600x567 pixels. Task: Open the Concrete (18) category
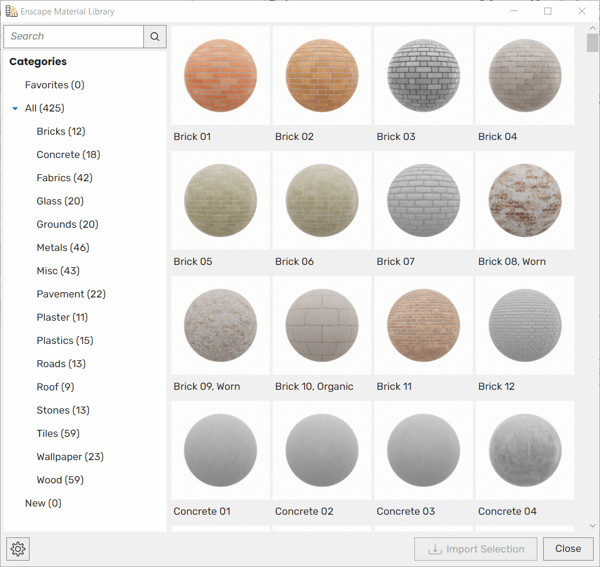tap(68, 155)
